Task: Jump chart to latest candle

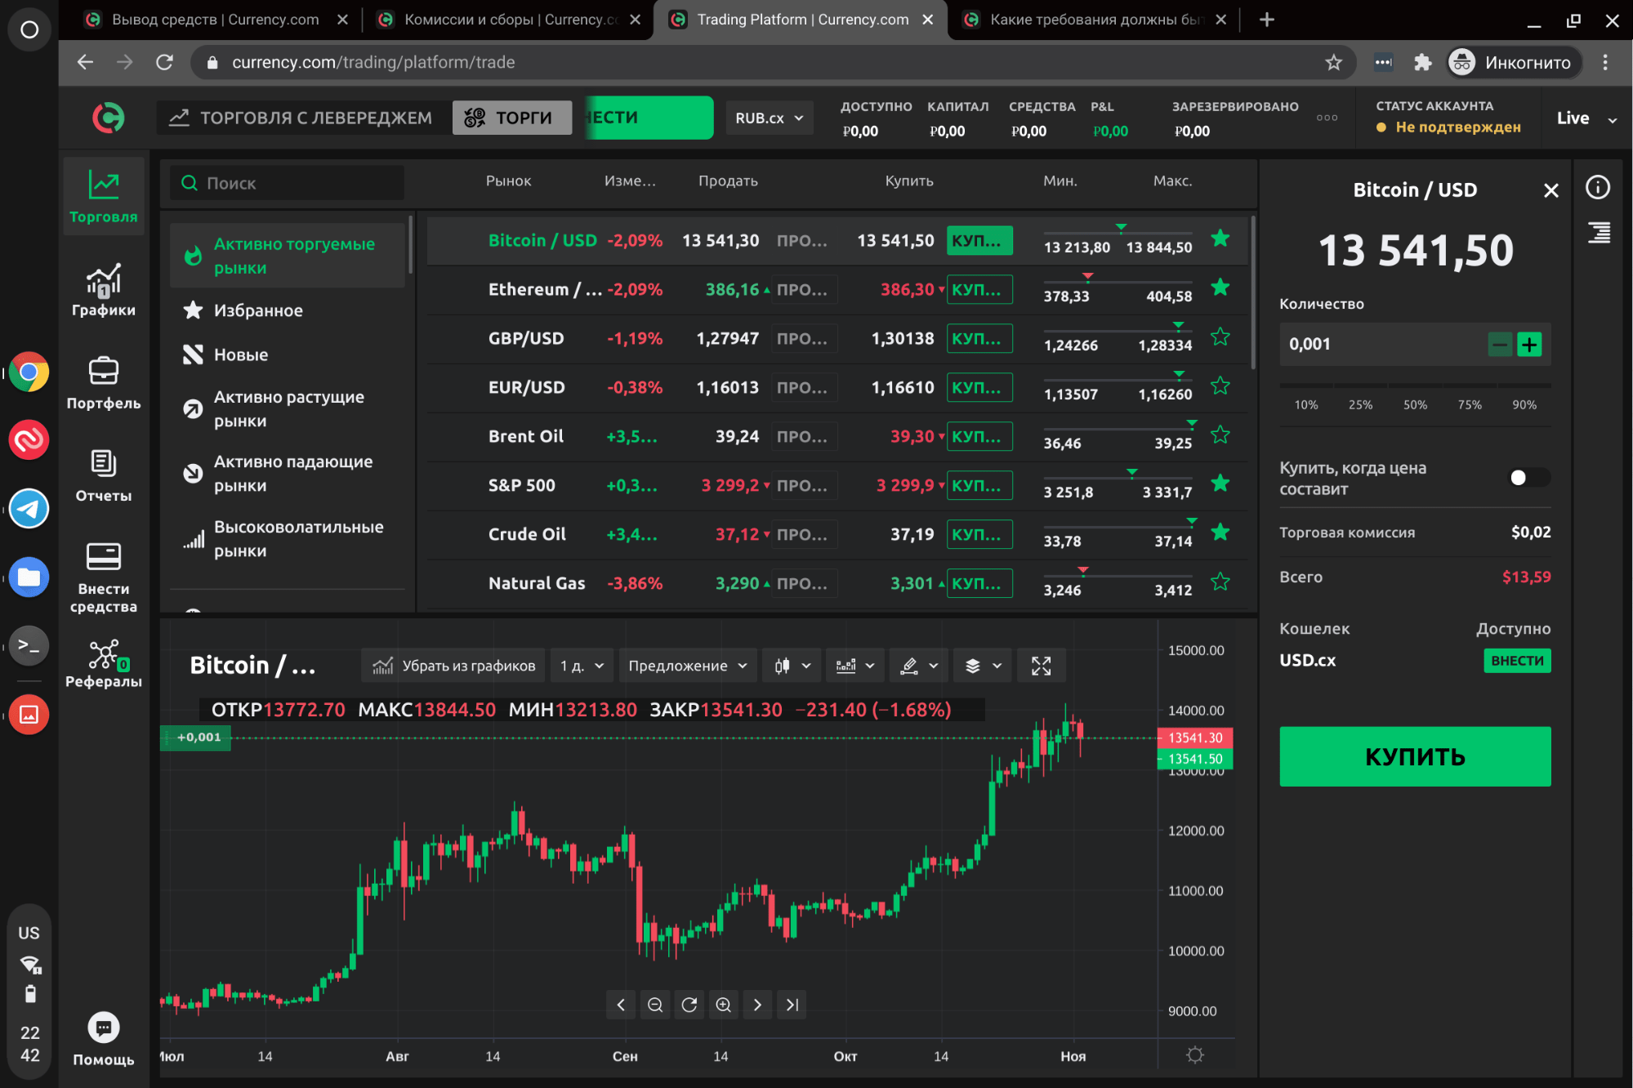Action: [792, 1005]
